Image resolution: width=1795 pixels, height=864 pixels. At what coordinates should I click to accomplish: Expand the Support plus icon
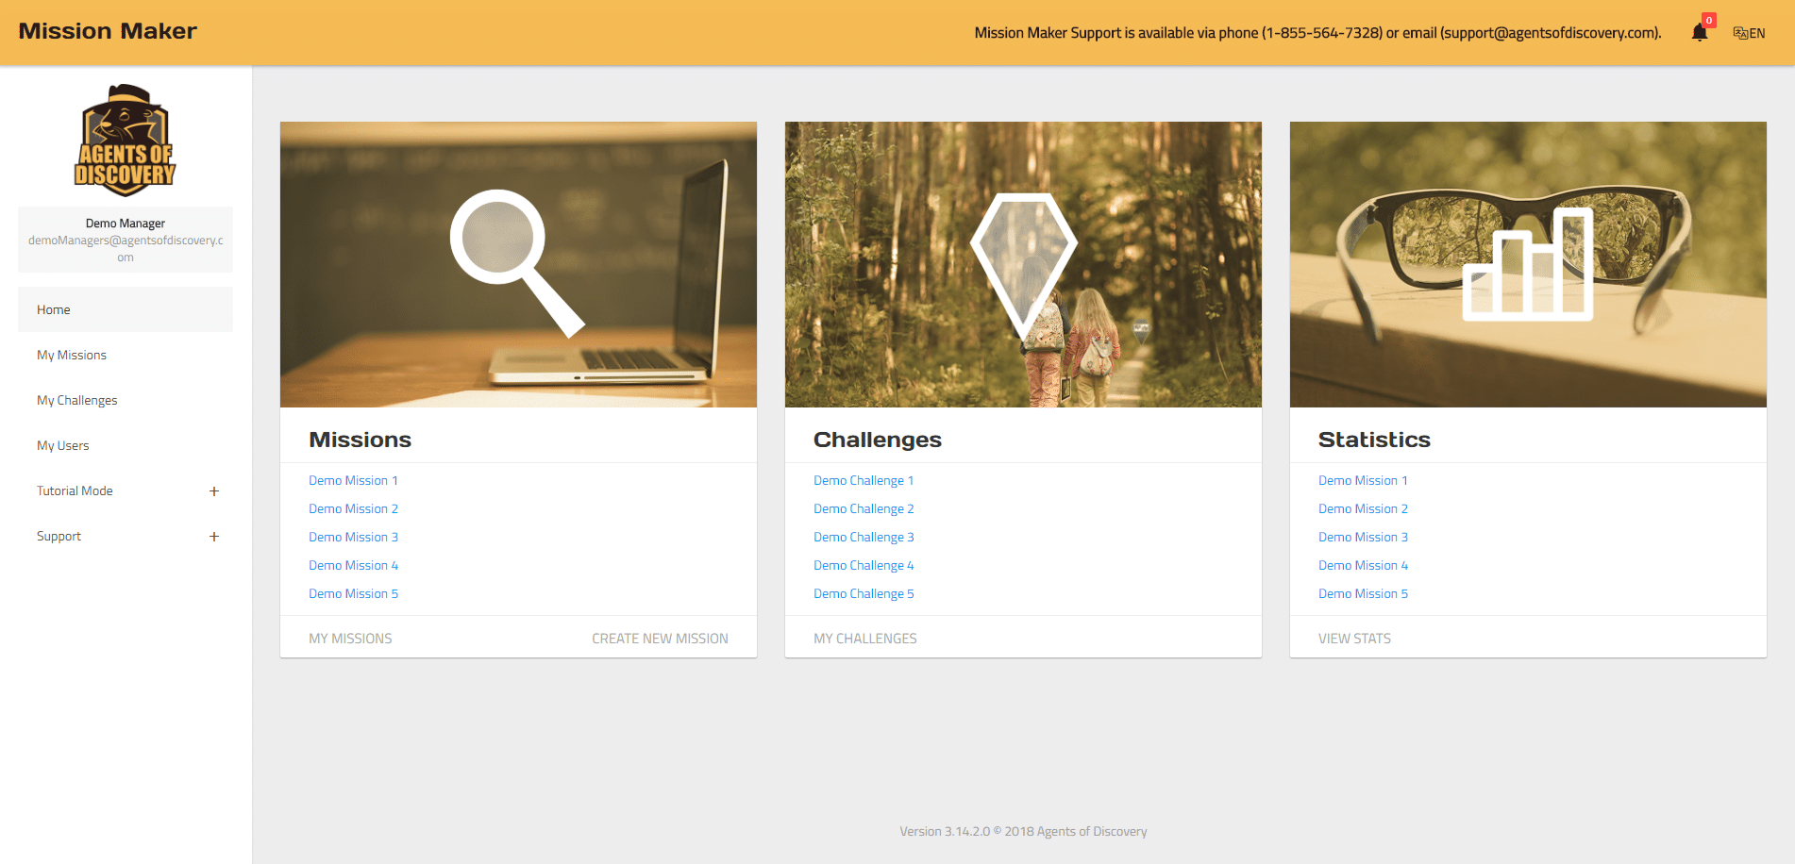pyautogui.click(x=214, y=537)
